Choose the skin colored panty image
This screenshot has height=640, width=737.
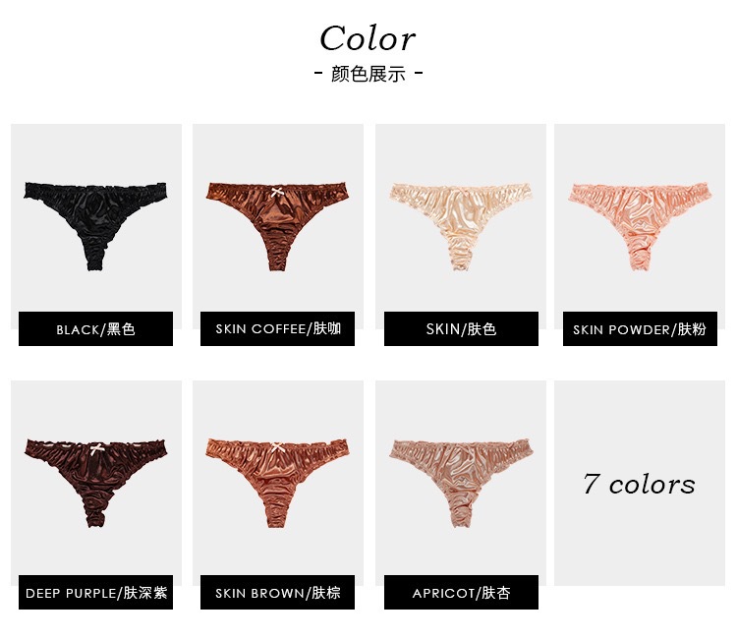[x=461, y=227]
